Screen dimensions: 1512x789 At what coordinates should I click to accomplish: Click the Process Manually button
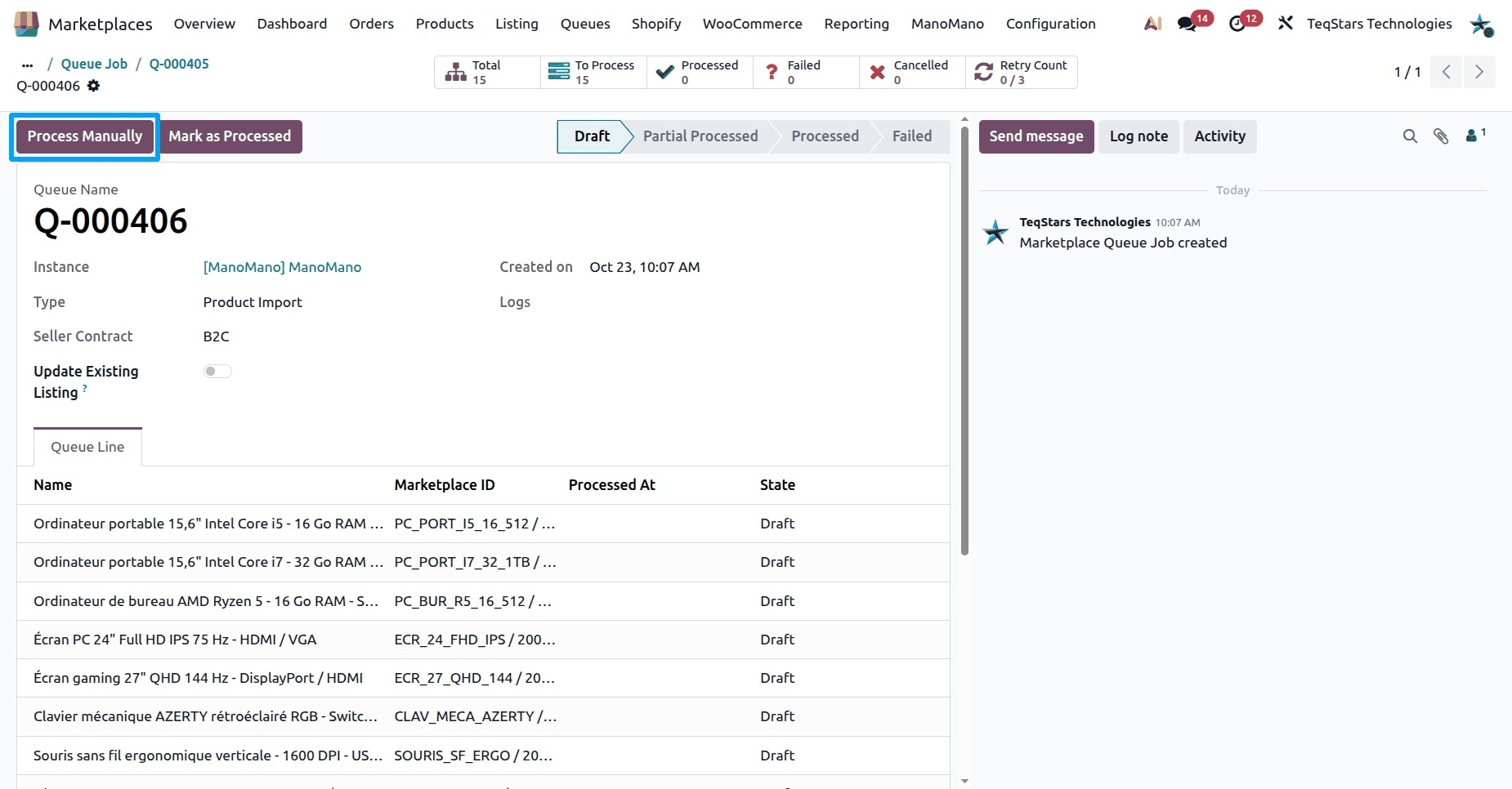click(85, 136)
